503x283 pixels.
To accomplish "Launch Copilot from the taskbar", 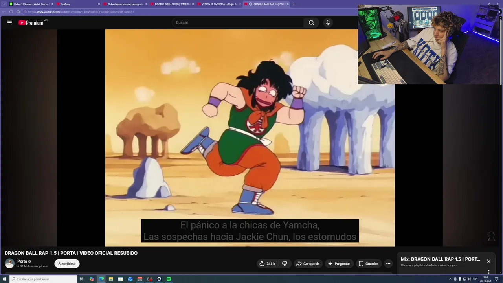I will 92,279.
